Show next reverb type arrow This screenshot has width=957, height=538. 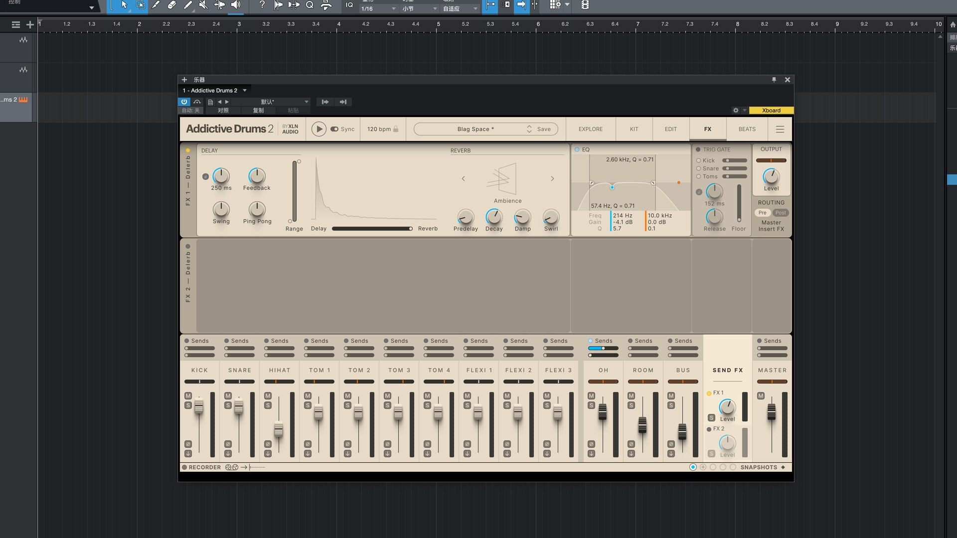click(x=552, y=178)
